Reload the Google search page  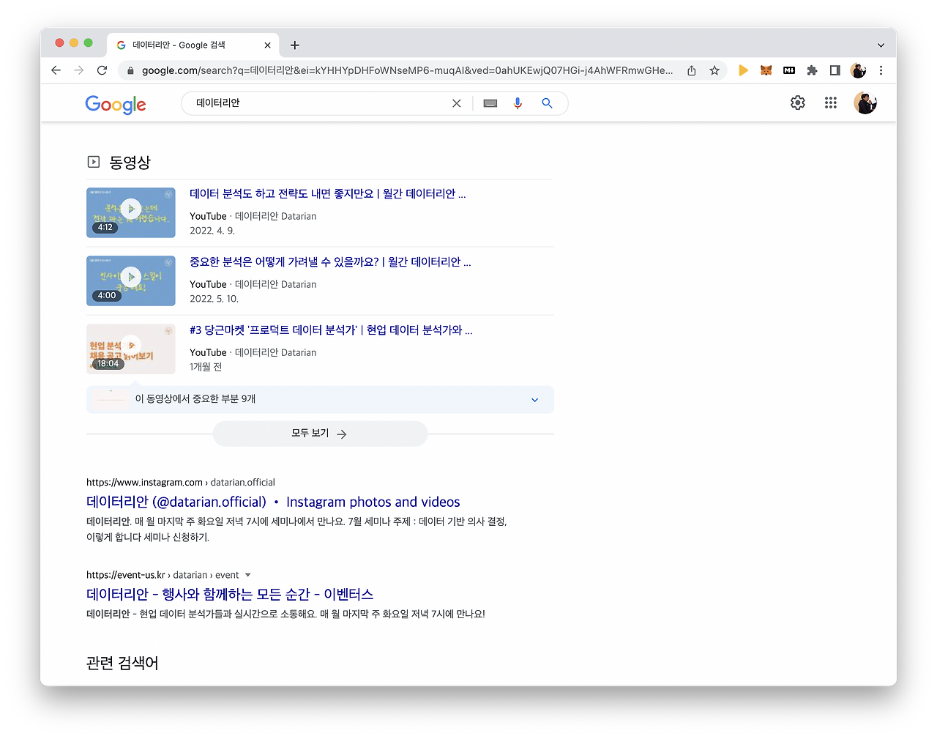pyautogui.click(x=102, y=70)
